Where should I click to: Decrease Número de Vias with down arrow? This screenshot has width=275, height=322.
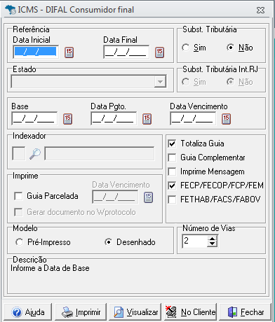212,244
